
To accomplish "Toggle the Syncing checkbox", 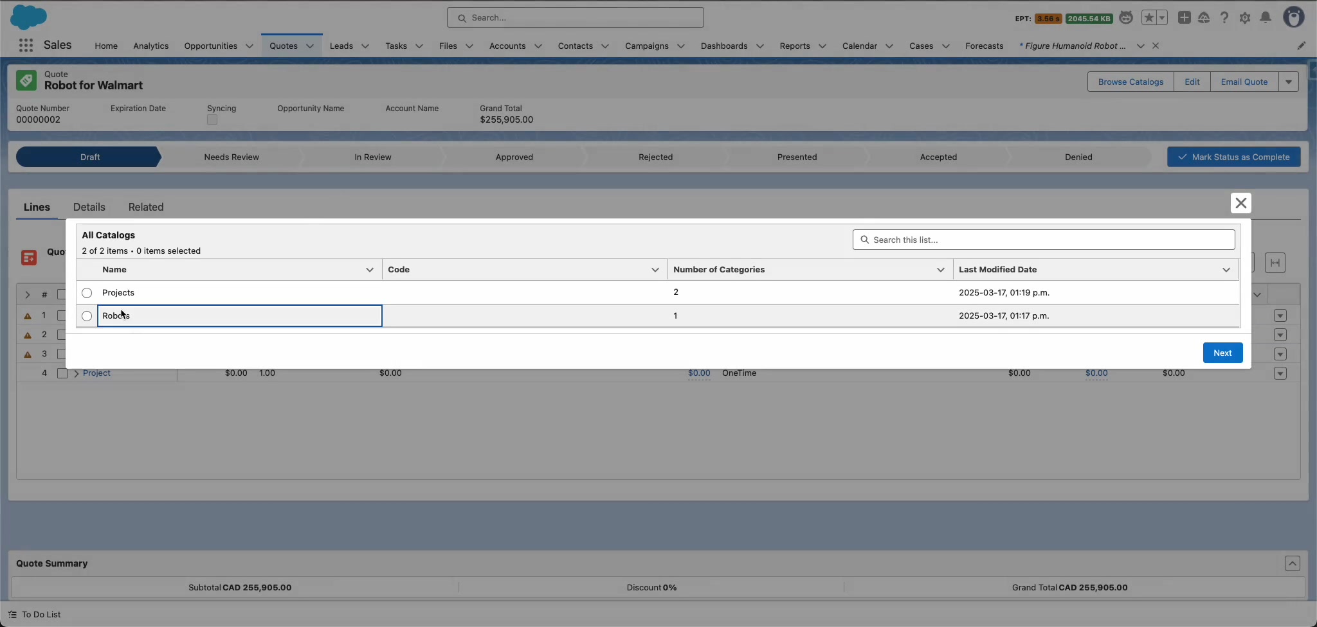I will coord(212,119).
